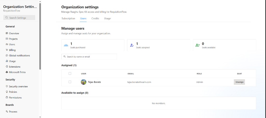Screen dimensions: 266x118
Task: Open the Usage tab
Action: [108, 18]
